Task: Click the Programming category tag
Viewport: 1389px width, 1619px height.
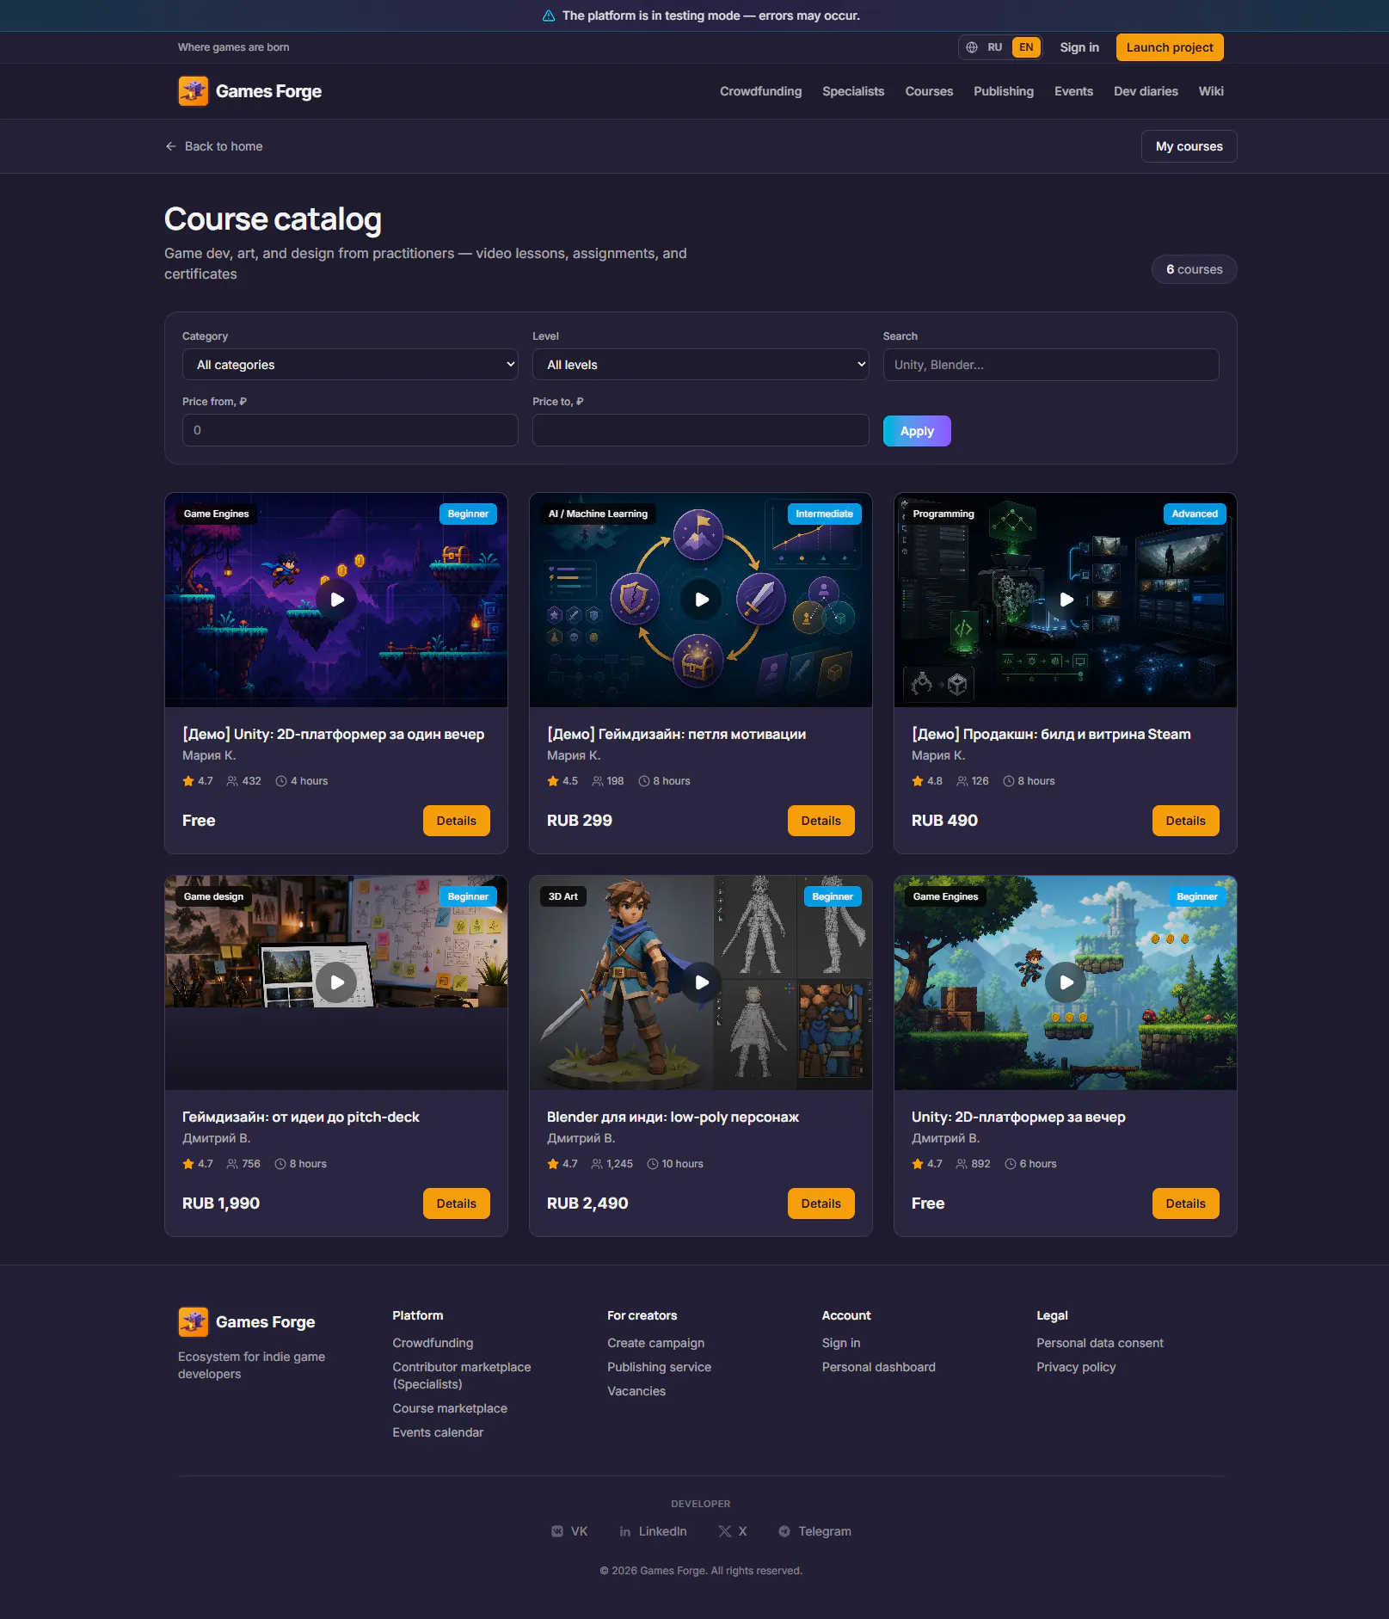Action: pos(943,514)
